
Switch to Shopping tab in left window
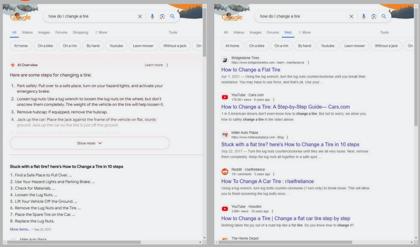point(80,32)
